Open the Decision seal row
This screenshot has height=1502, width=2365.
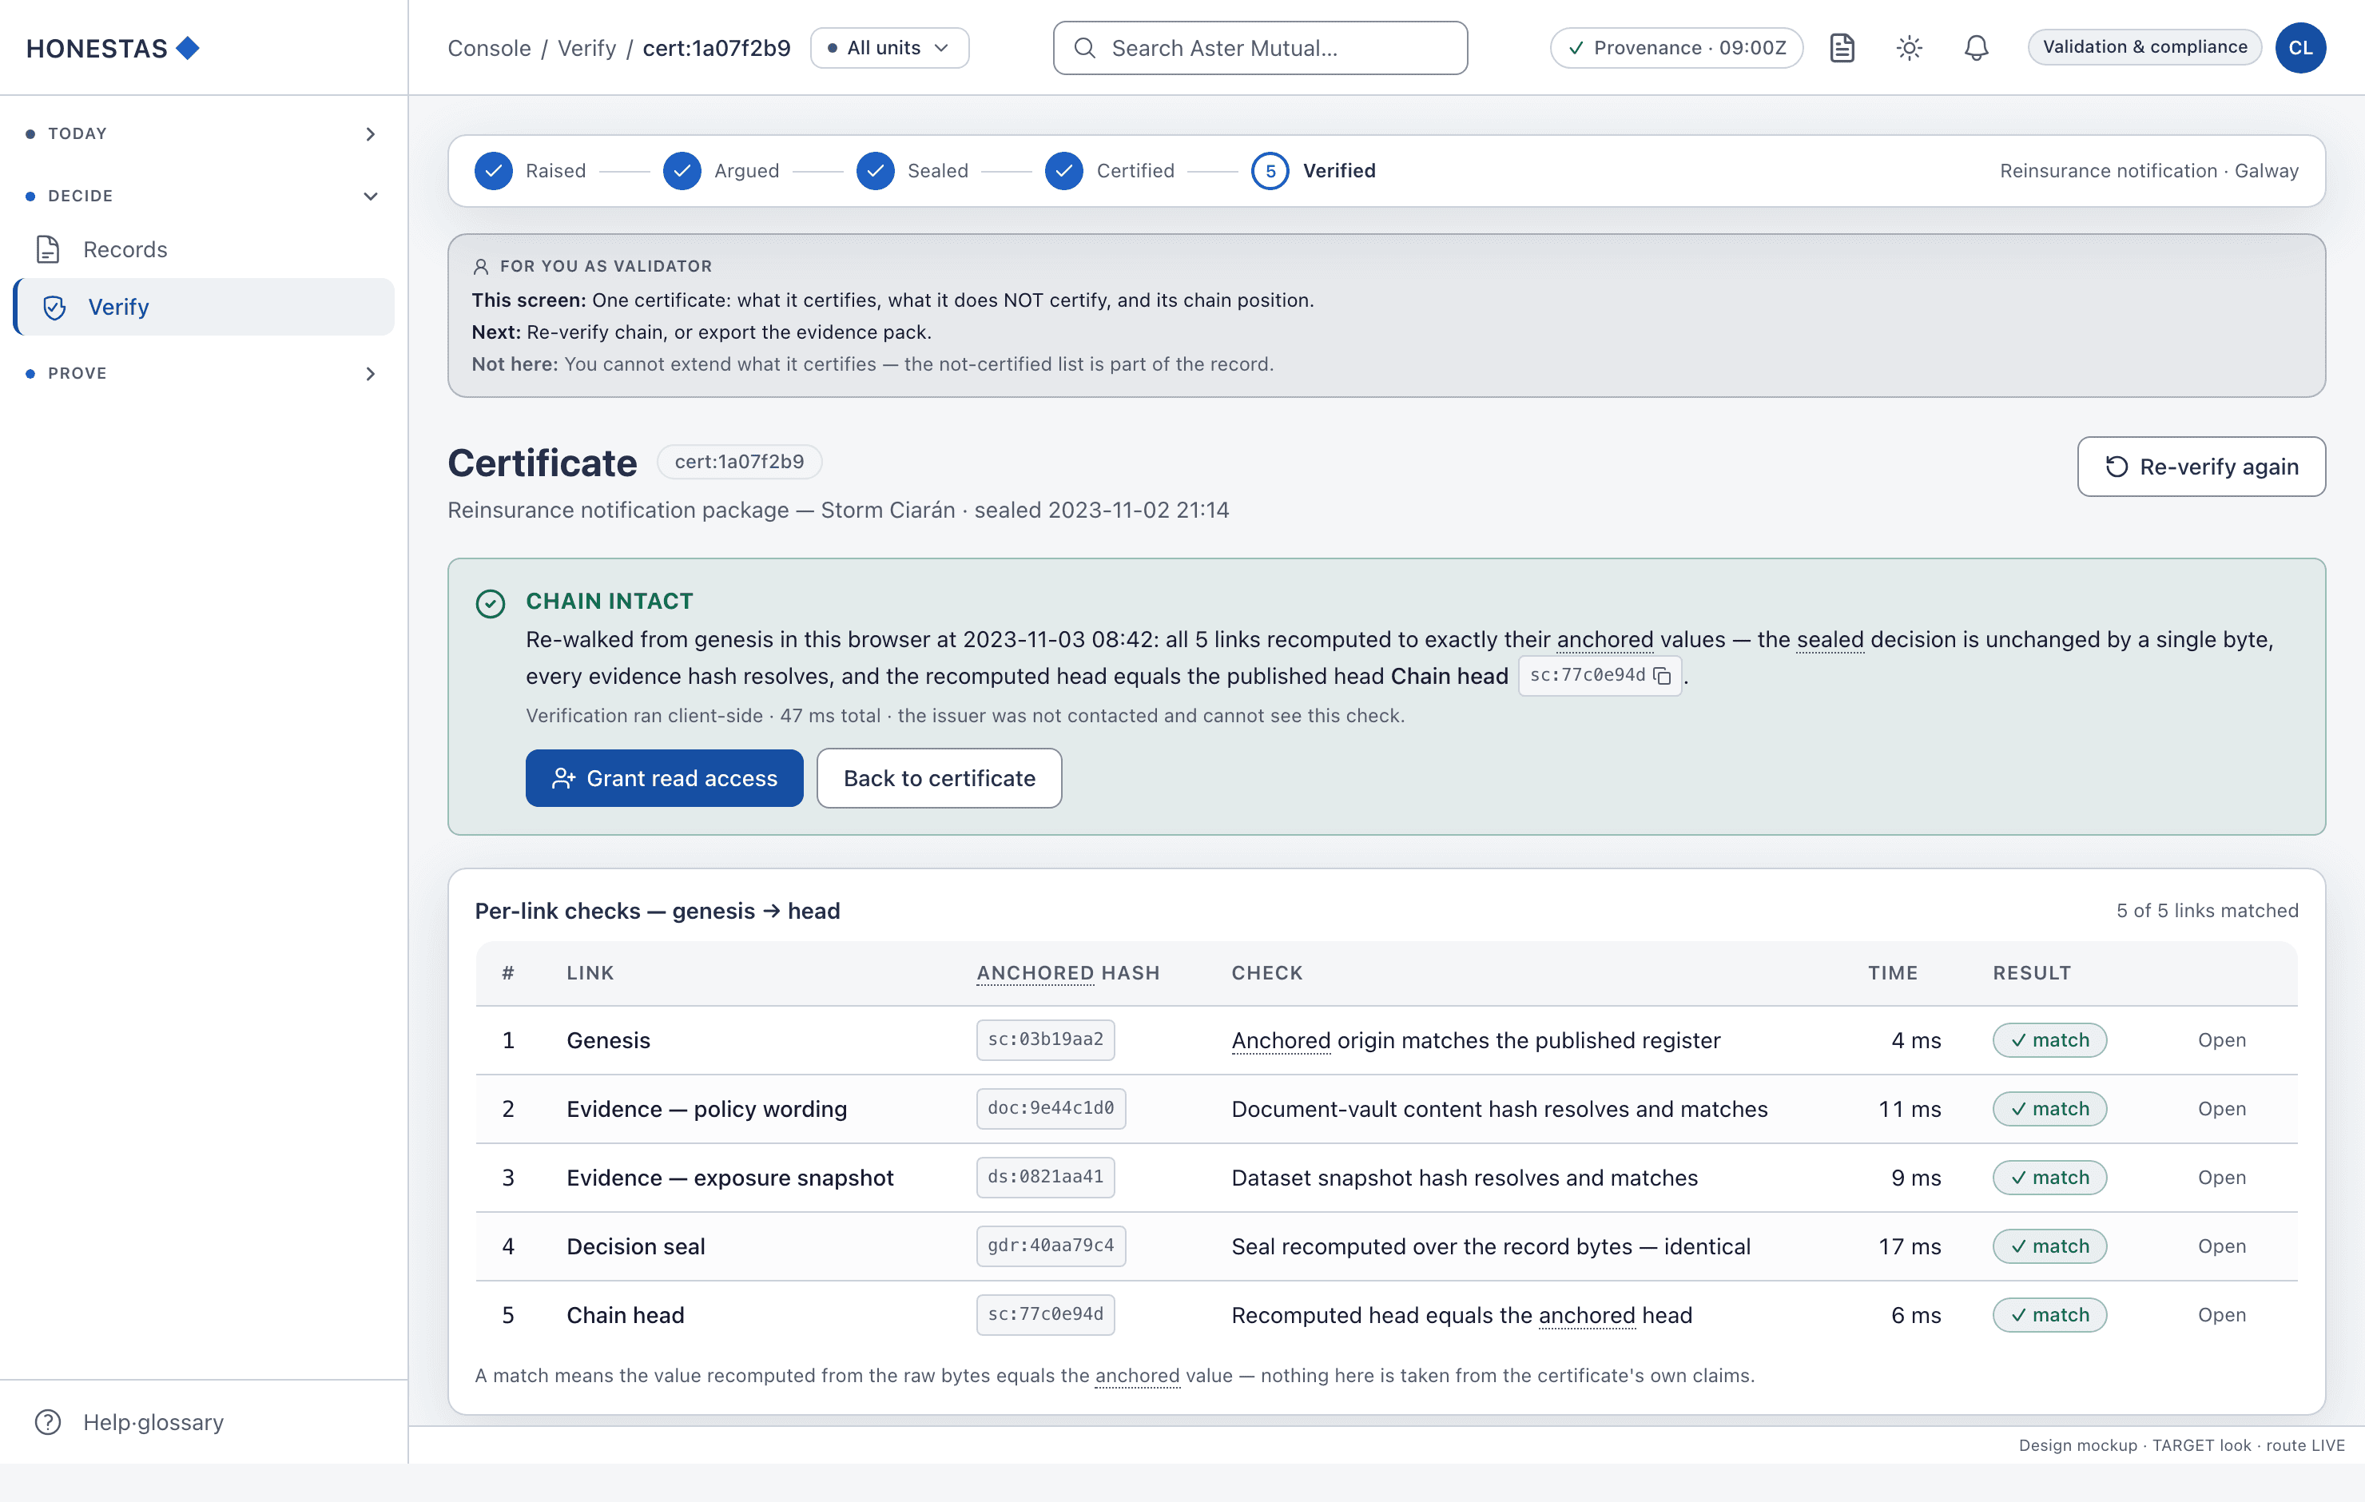click(x=2220, y=1246)
